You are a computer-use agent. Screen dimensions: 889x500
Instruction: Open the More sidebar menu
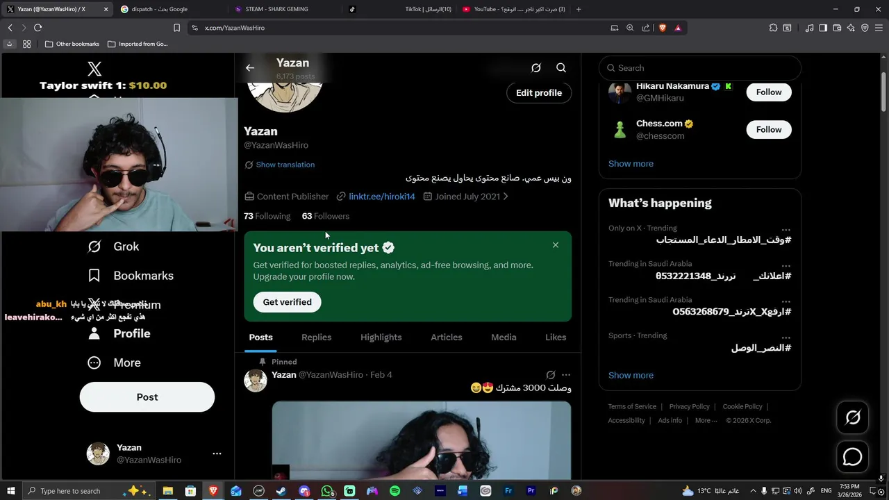click(114, 362)
